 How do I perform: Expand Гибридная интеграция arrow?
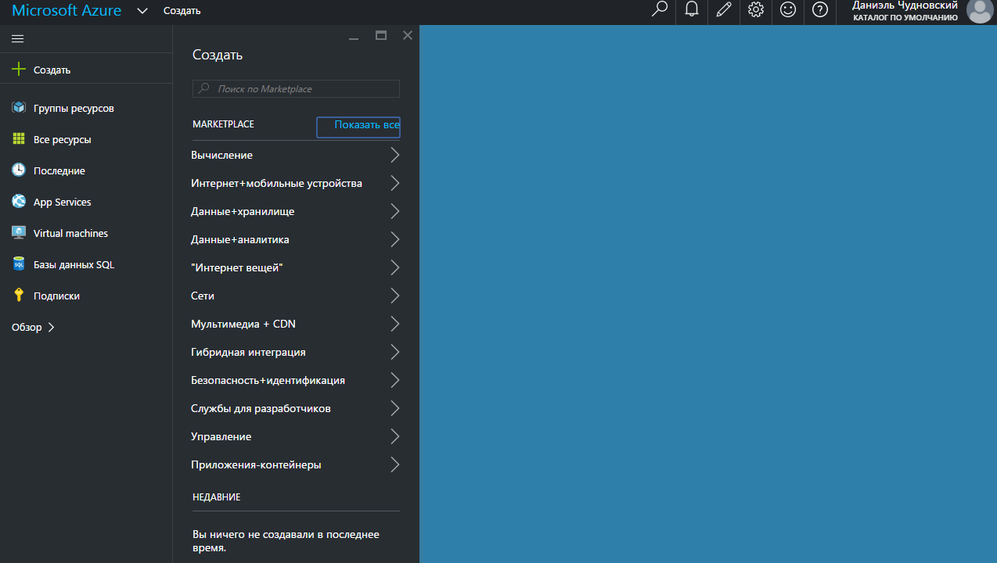(395, 352)
